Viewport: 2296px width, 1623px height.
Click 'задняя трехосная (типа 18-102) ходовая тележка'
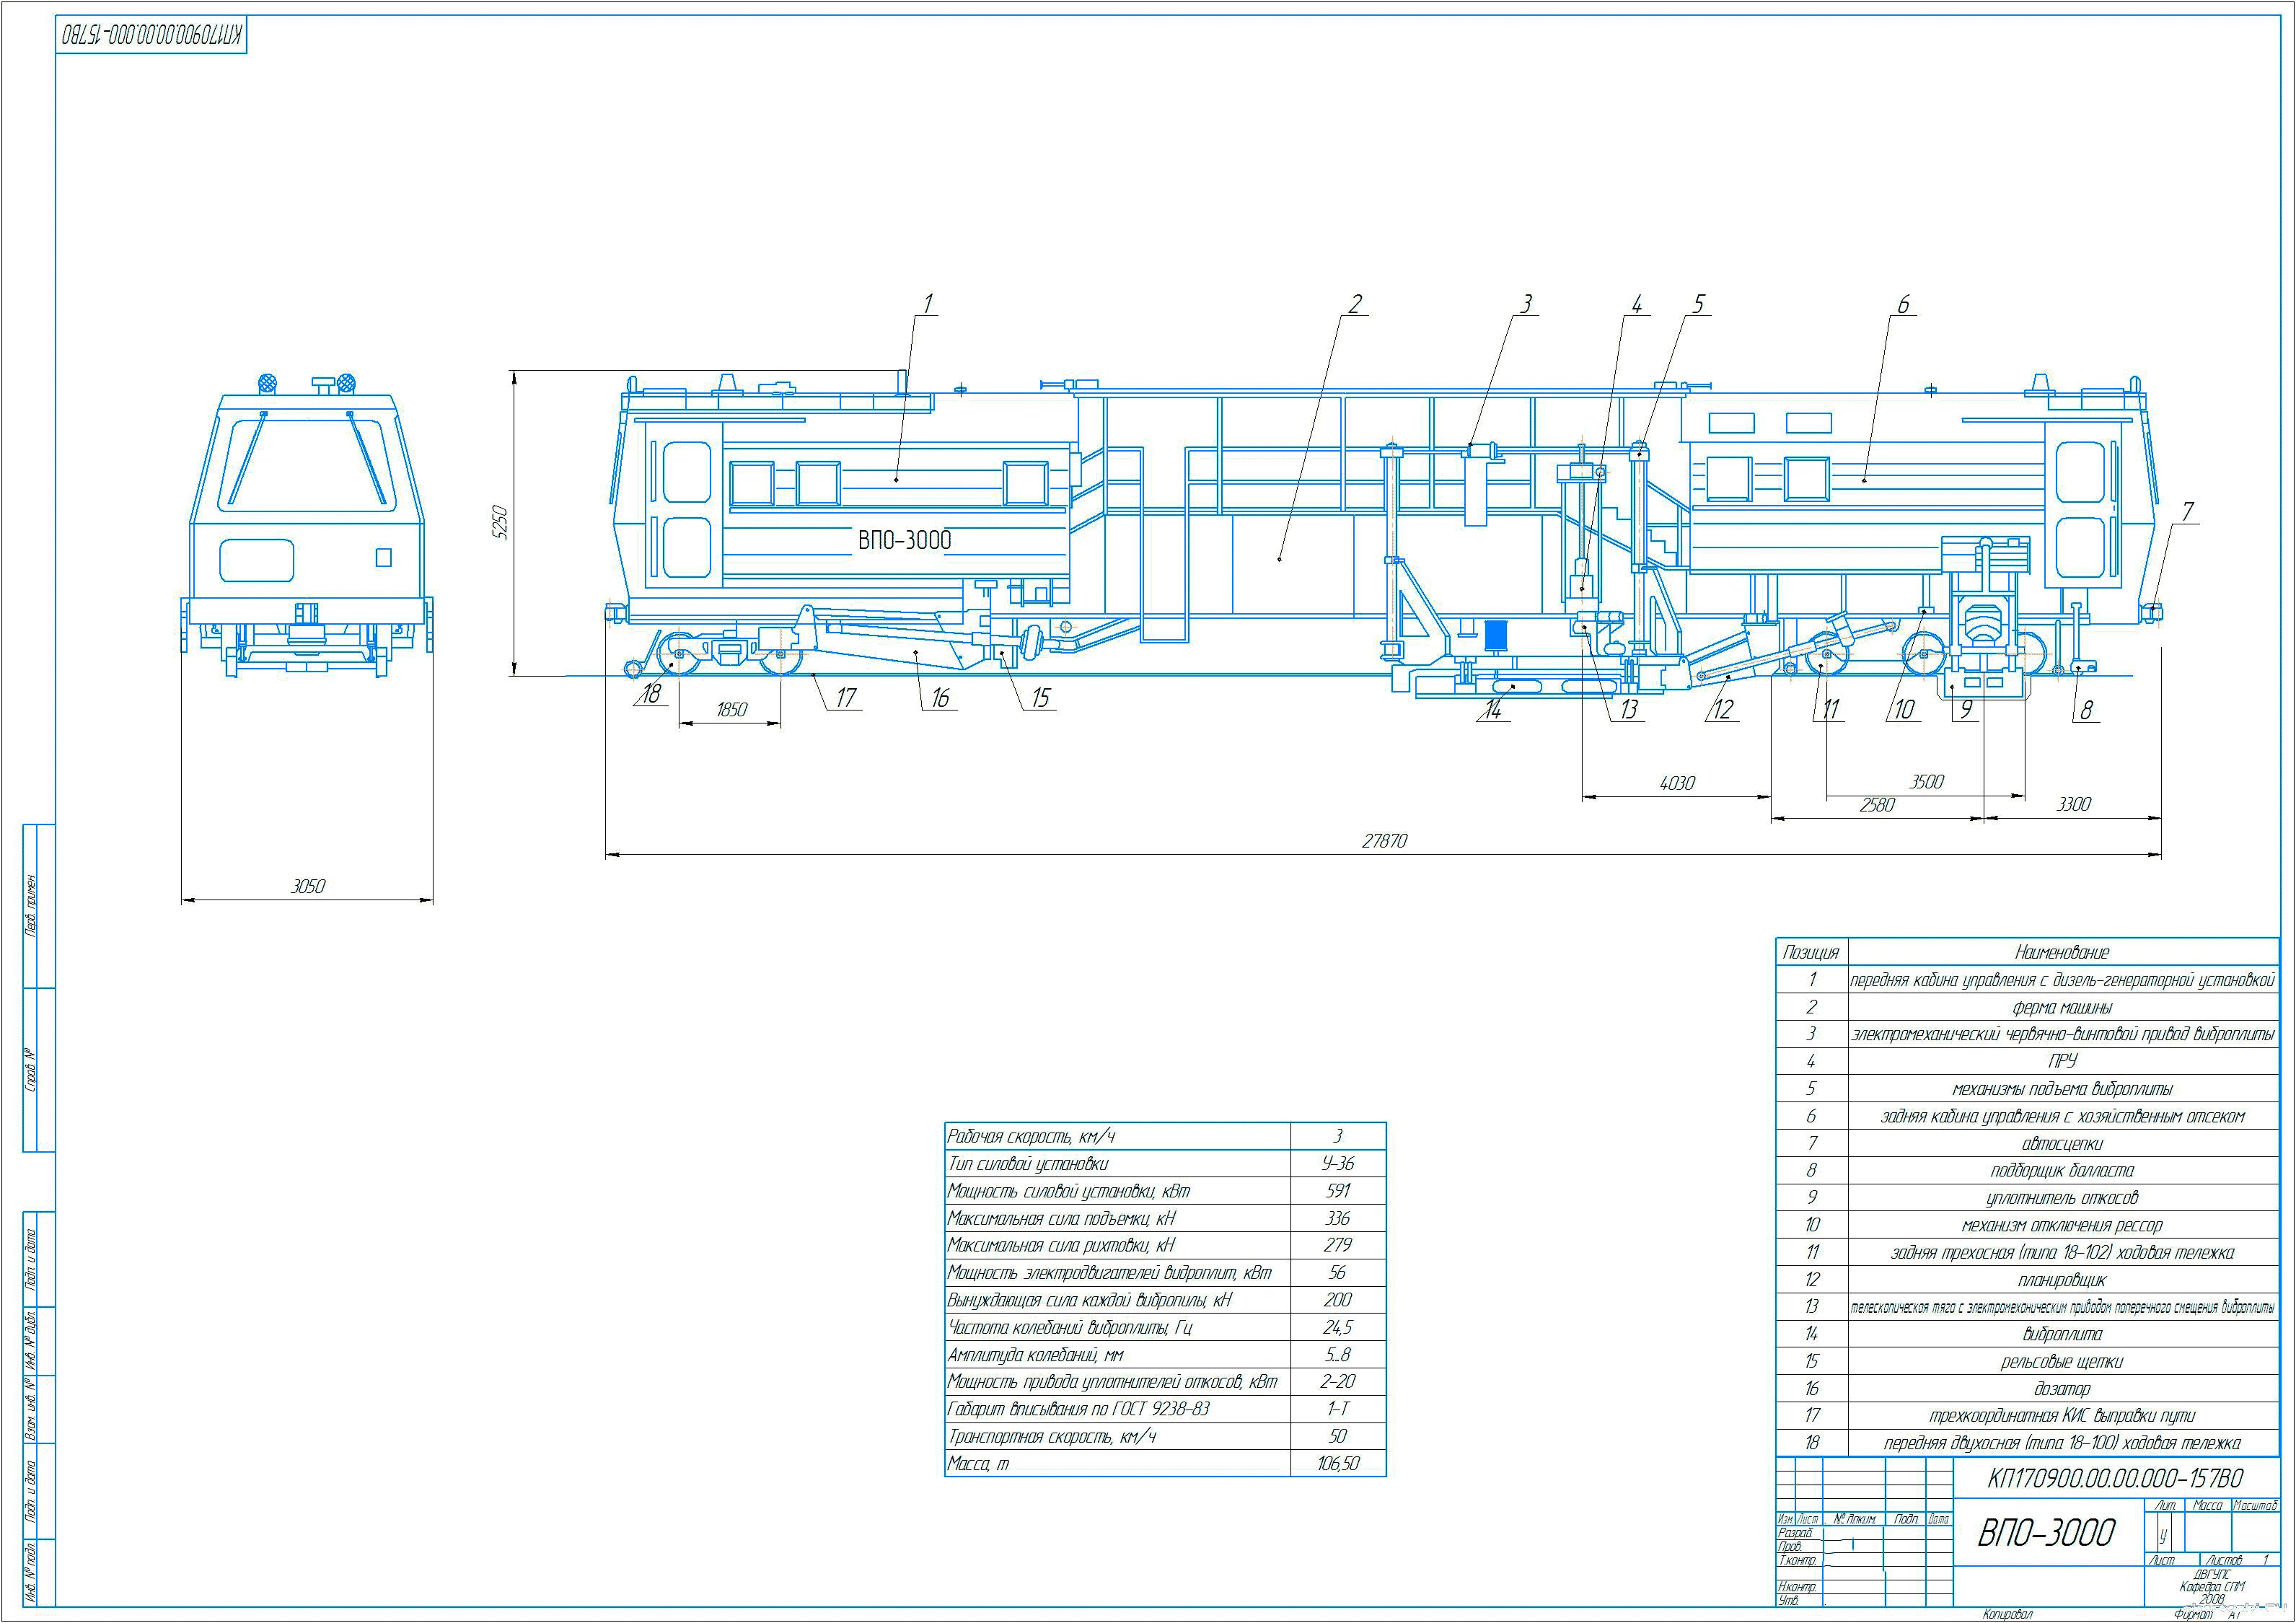(x=2062, y=1252)
